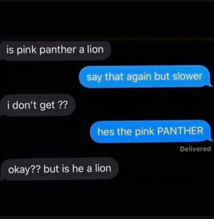Click the word 'hes' in the second blue bubble
The width and height of the screenshot is (214, 219).
tap(106, 131)
